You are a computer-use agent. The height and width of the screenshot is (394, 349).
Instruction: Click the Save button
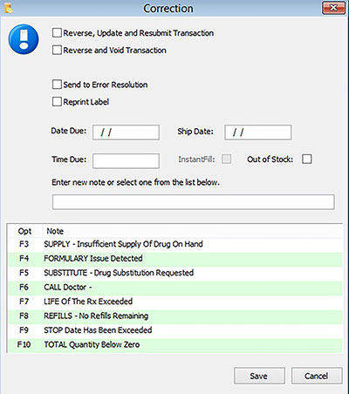coord(259,376)
